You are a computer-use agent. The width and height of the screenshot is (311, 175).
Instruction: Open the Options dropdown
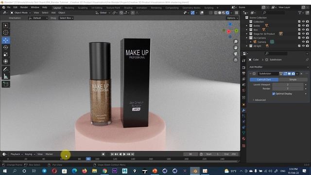tap(232, 18)
